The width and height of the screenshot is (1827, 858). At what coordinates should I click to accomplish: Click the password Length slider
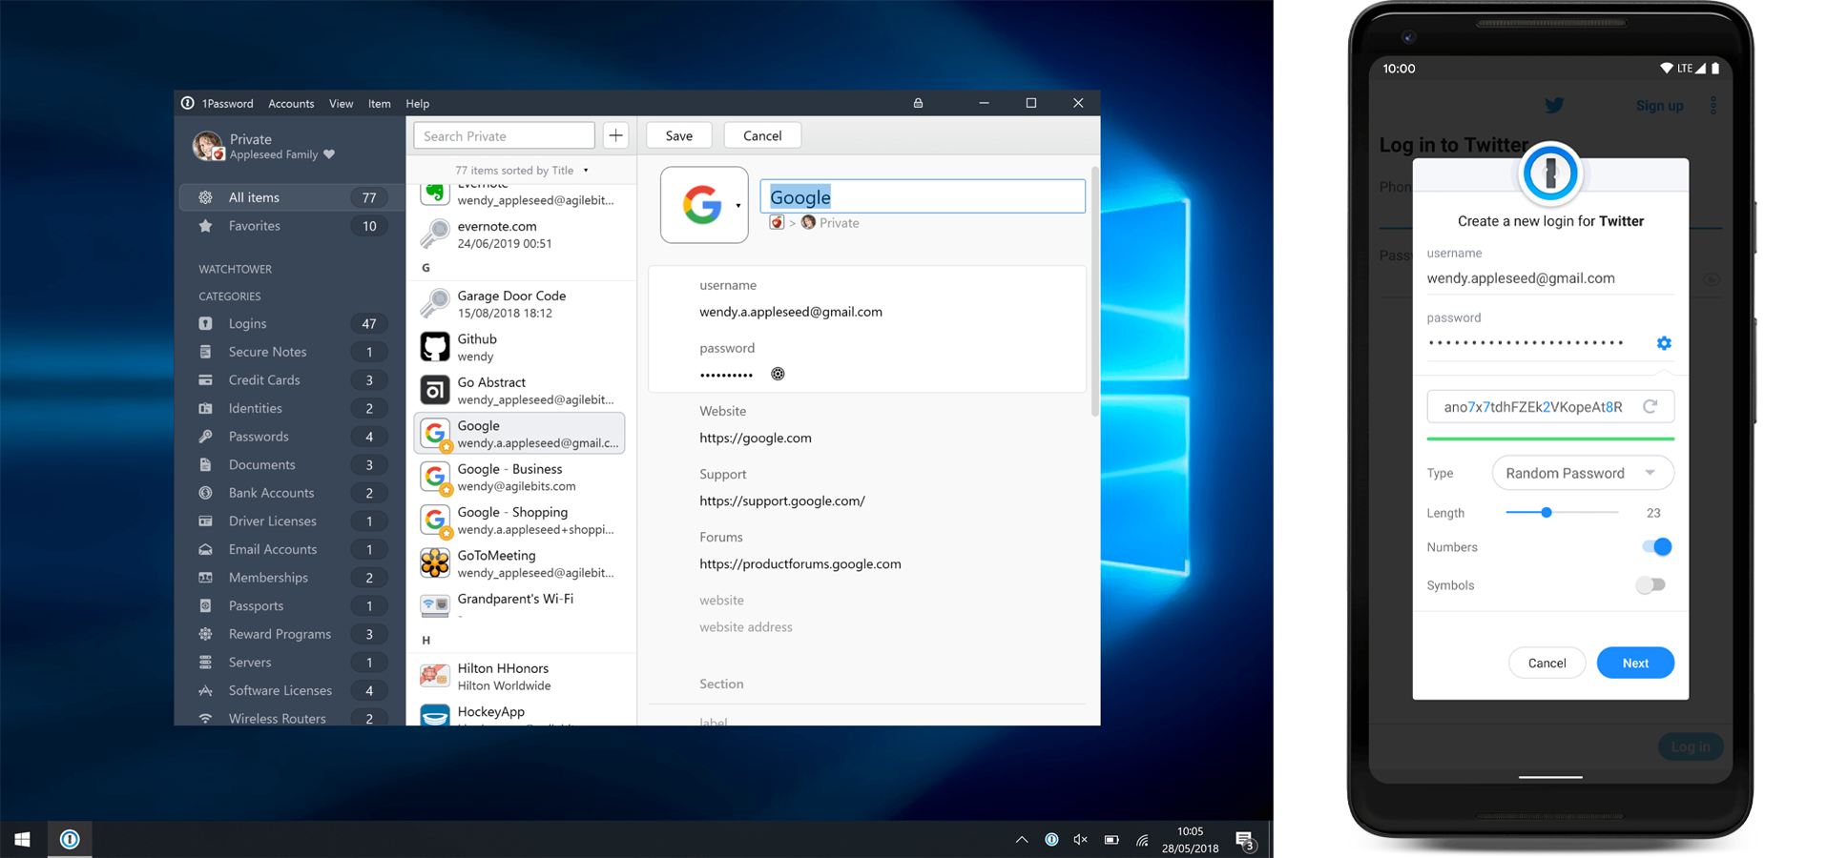pyautogui.click(x=1562, y=513)
